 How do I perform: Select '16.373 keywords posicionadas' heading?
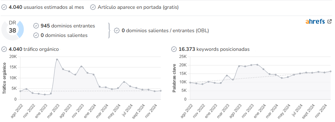point(214,49)
